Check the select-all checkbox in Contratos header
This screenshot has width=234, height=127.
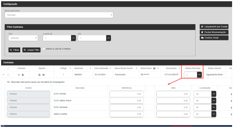pyautogui.click(x=8, y=68)
